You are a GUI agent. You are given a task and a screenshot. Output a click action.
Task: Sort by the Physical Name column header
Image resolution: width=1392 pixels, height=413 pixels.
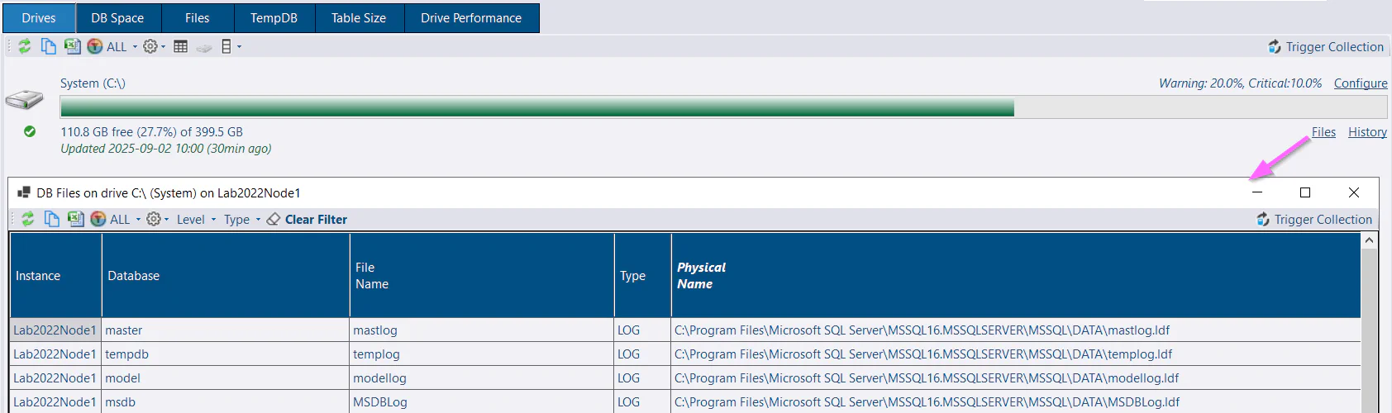pos(701,276)
